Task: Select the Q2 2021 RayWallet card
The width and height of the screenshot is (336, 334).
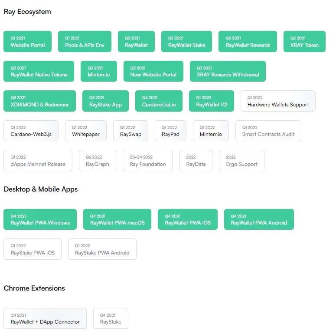Action: pyautogui.click(x=136, y=41)
